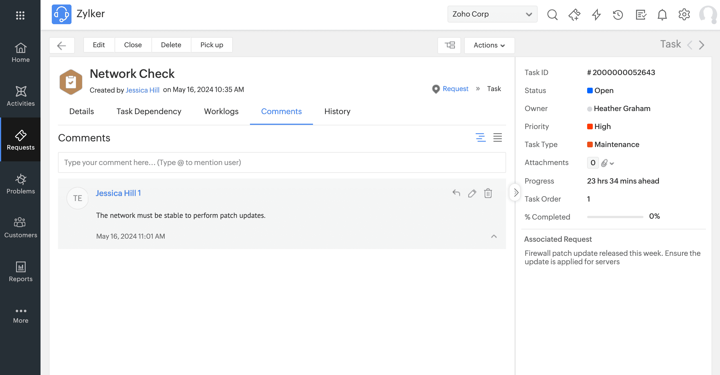Open the task hierarchy tree view icon

(x=449, y=45)
